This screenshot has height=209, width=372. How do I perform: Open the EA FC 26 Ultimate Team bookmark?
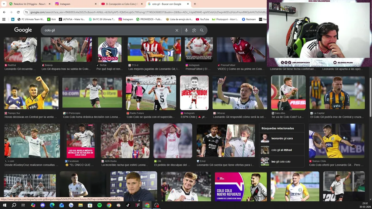[102, 19]
